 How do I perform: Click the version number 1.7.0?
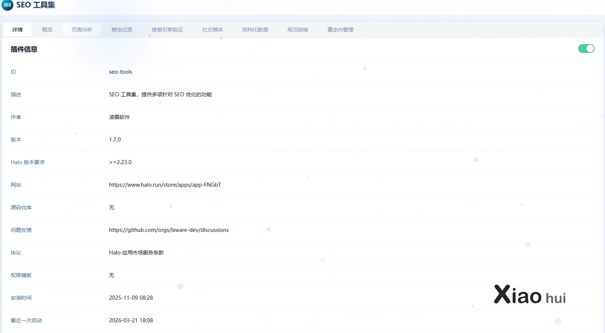[115, 140]
